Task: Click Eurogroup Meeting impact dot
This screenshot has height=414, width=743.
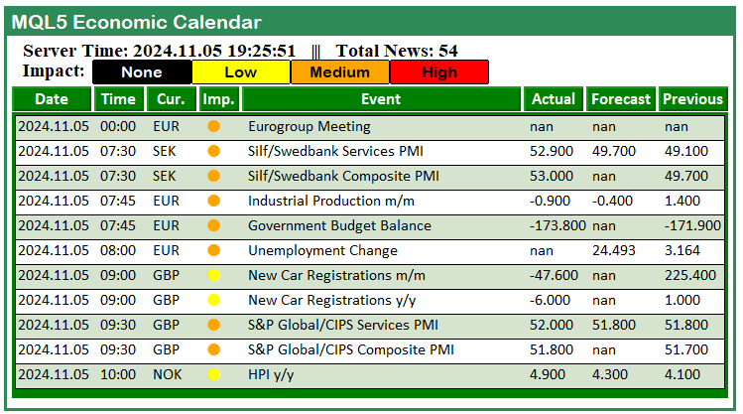Action: click(213, 127)
